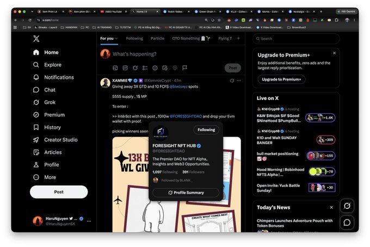This screenshot has width=370, height=247.
Task: Open the emoji picker in composer
Action: click(155, 68)
